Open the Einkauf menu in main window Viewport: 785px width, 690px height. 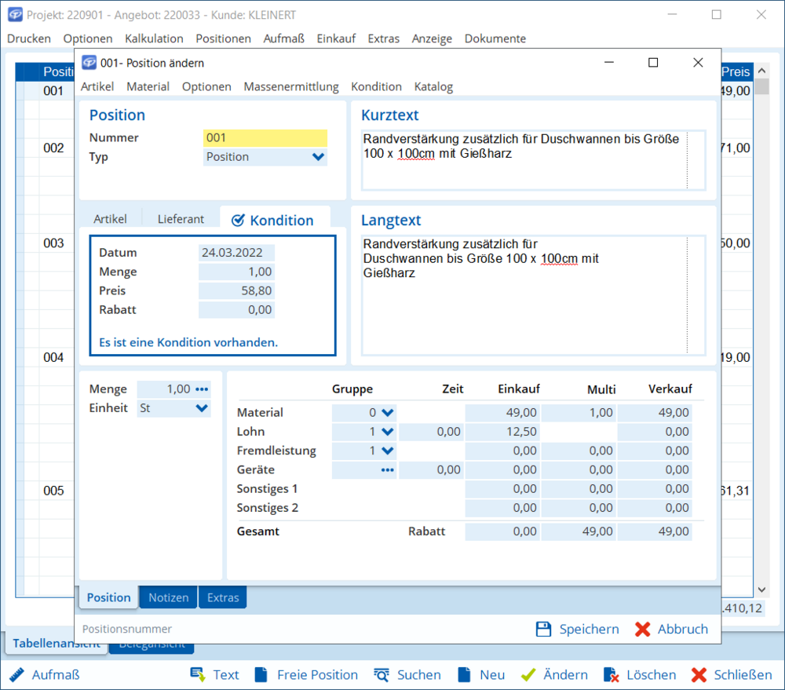pyautogui.click(x=336, y=38)
